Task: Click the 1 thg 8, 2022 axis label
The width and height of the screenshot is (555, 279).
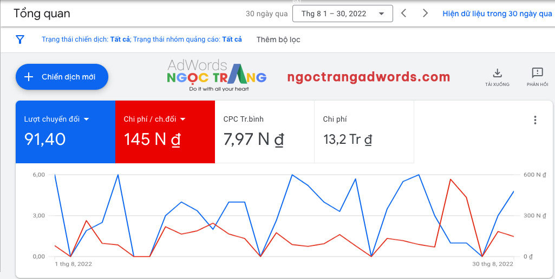Action: (73, 264)
